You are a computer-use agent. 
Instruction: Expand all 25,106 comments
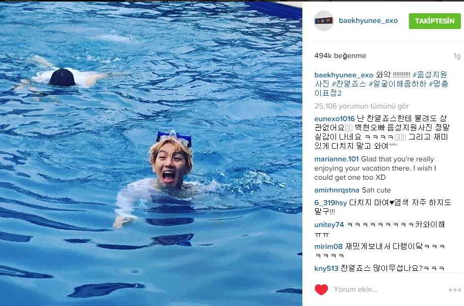click(x=362, y=106)
